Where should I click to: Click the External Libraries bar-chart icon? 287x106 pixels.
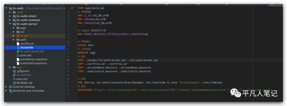pos(10,87)
